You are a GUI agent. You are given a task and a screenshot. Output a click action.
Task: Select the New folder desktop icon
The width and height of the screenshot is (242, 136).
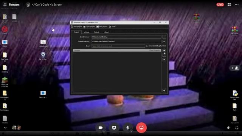(x=5, y=57)
